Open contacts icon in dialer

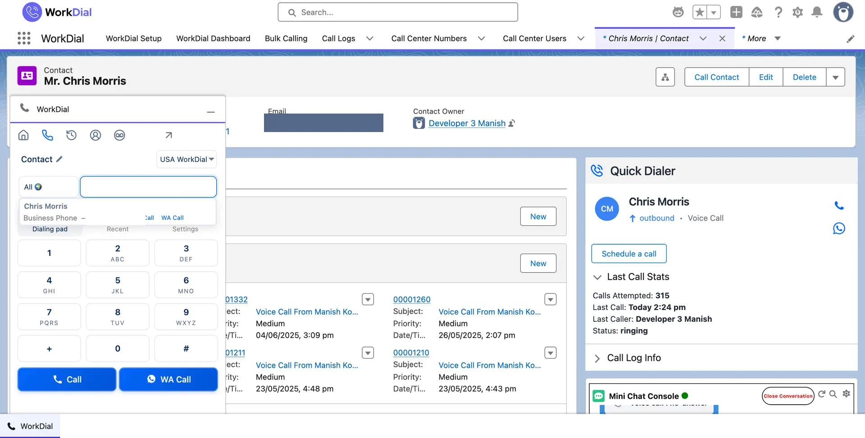coord(96,135)
